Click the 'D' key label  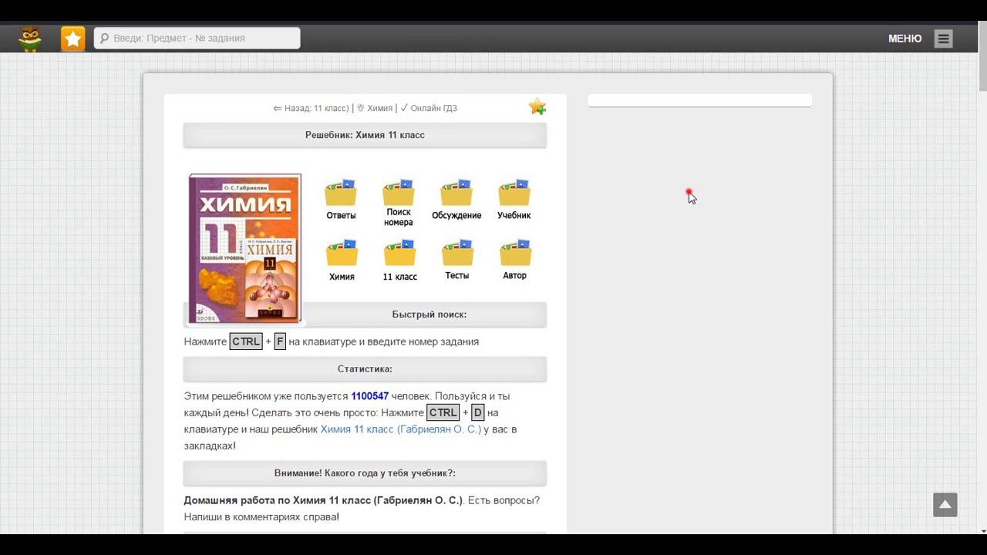478,412
